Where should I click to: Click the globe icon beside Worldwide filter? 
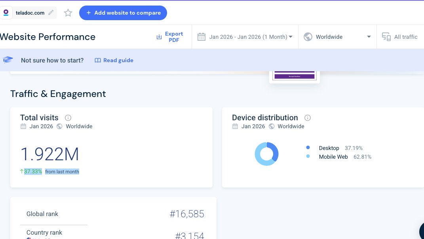(x=308, y=37)
